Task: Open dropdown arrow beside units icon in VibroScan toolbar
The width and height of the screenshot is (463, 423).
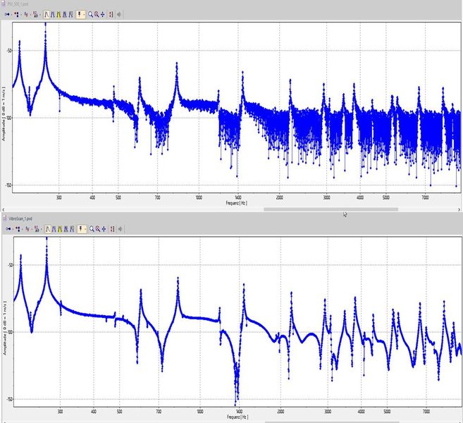Action: [42, 229]
